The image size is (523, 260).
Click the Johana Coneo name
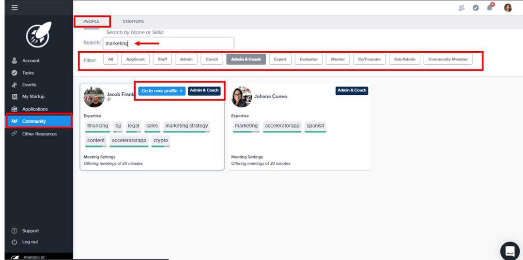[x=271, y=97]
